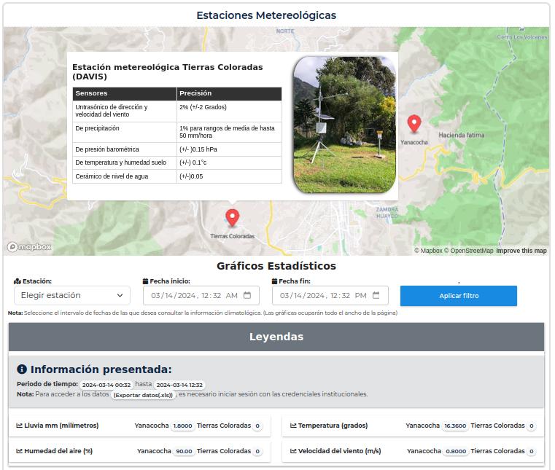The width and height of the screenshot is (555, 470).
Task: Click the Mapbox logo on the map
Action: click(29, 246)
